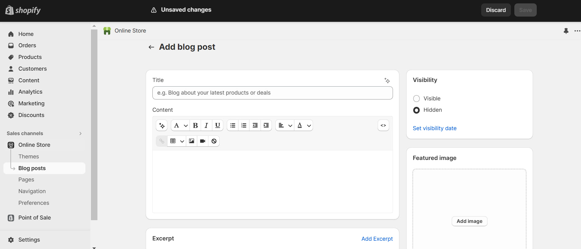This screenshot has height=249, width=581.
Task: Click the insert link icon
Action: (162, 141)
